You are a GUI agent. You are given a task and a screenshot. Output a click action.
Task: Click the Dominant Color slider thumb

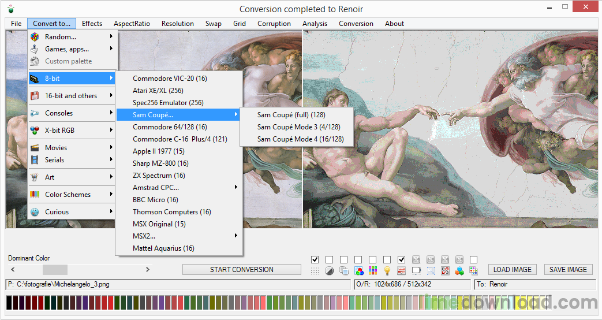[x=55, y=270]
